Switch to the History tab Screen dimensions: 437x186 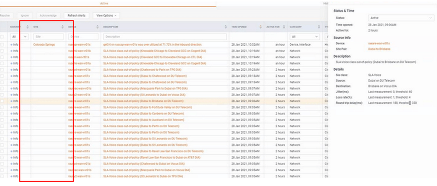[x=326, y=3]
